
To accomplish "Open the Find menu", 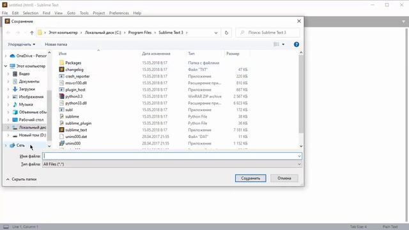I will point(47,13).
